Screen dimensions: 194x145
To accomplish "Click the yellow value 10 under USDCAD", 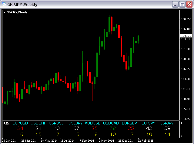I will [x=113, y=134].
